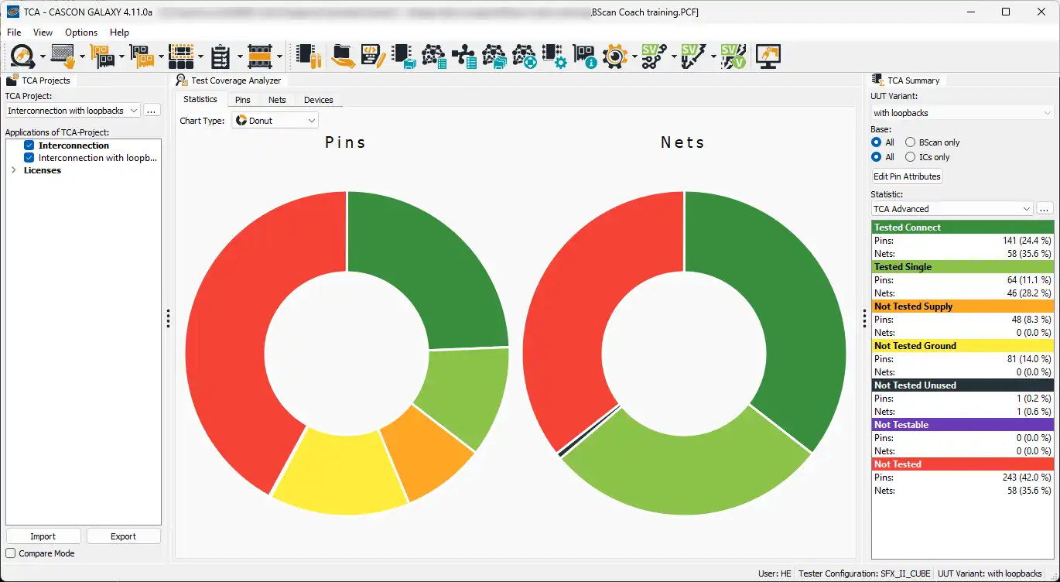Switch to the Pins tab
Viewport: 1060px width, 582px height.
(243, 100)
